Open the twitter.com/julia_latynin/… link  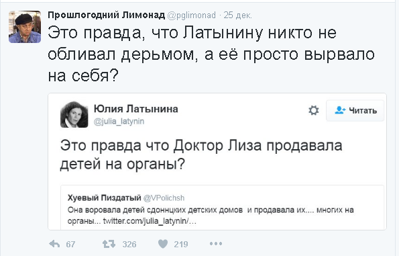[x=150, y=221]
